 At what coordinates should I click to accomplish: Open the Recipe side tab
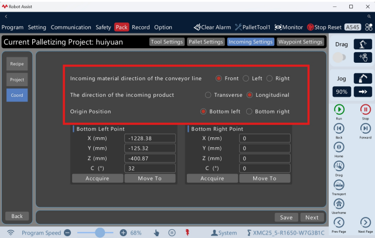(x=17, y=64)
